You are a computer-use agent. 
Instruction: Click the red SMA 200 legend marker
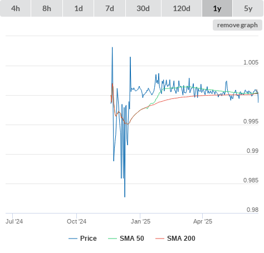(160, 239)
